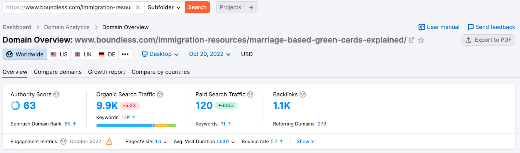Click into the URL input field
Image resolution: width=520 pixels, height=153 pixels.
coord(68,7)
